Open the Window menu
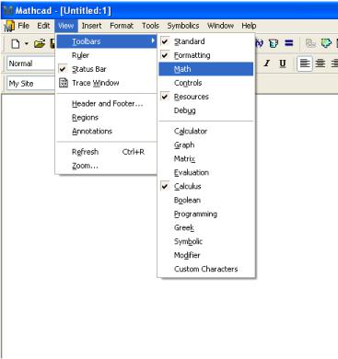The image size is (338, 359). (220, 26)
